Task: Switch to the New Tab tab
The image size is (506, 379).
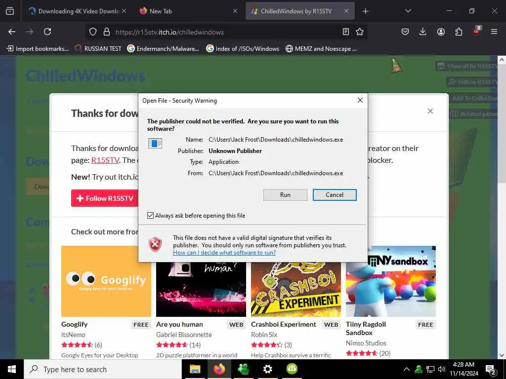Action: tap(188, 11)
